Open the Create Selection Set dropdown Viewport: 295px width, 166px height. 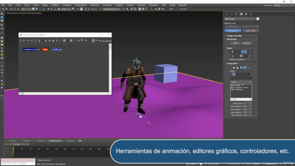112,9
